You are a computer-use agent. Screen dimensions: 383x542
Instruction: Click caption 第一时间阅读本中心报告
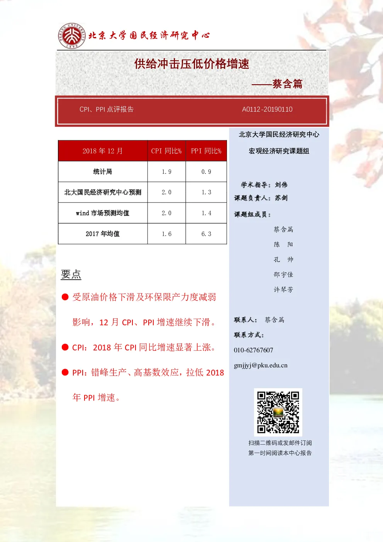click(280, 453)
